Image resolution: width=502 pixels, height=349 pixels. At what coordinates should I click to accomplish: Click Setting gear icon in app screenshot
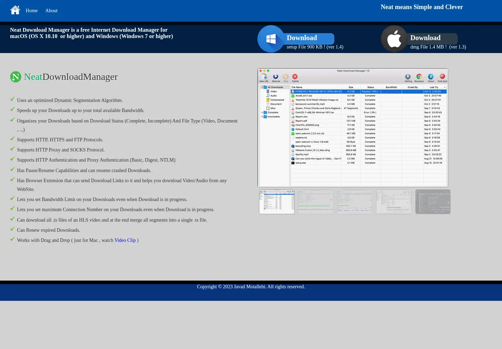[408, 77]
